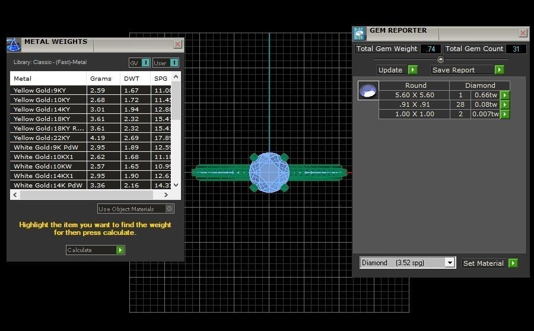Click metal list scroll right arrow
This screenshot has height=331, width=534.
click(x=166, y=195)
